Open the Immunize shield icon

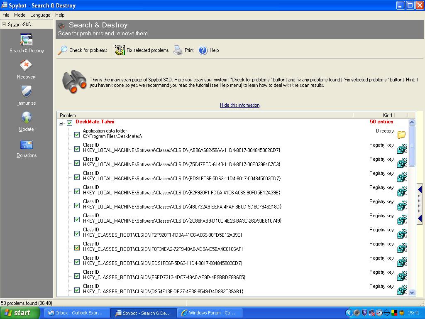click(x=26, y=91)
